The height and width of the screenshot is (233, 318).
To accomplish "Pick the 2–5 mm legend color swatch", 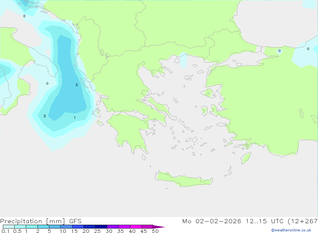I will pyautogui.click(x=43, y=227).
